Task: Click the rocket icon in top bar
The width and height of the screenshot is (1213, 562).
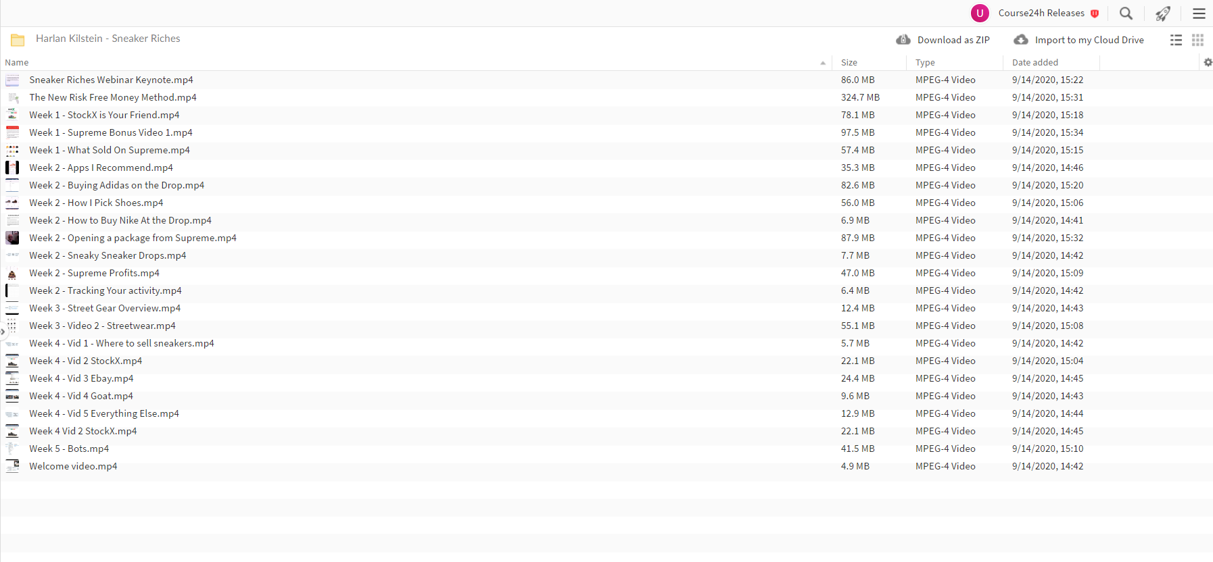Action: coord(1162,14)
